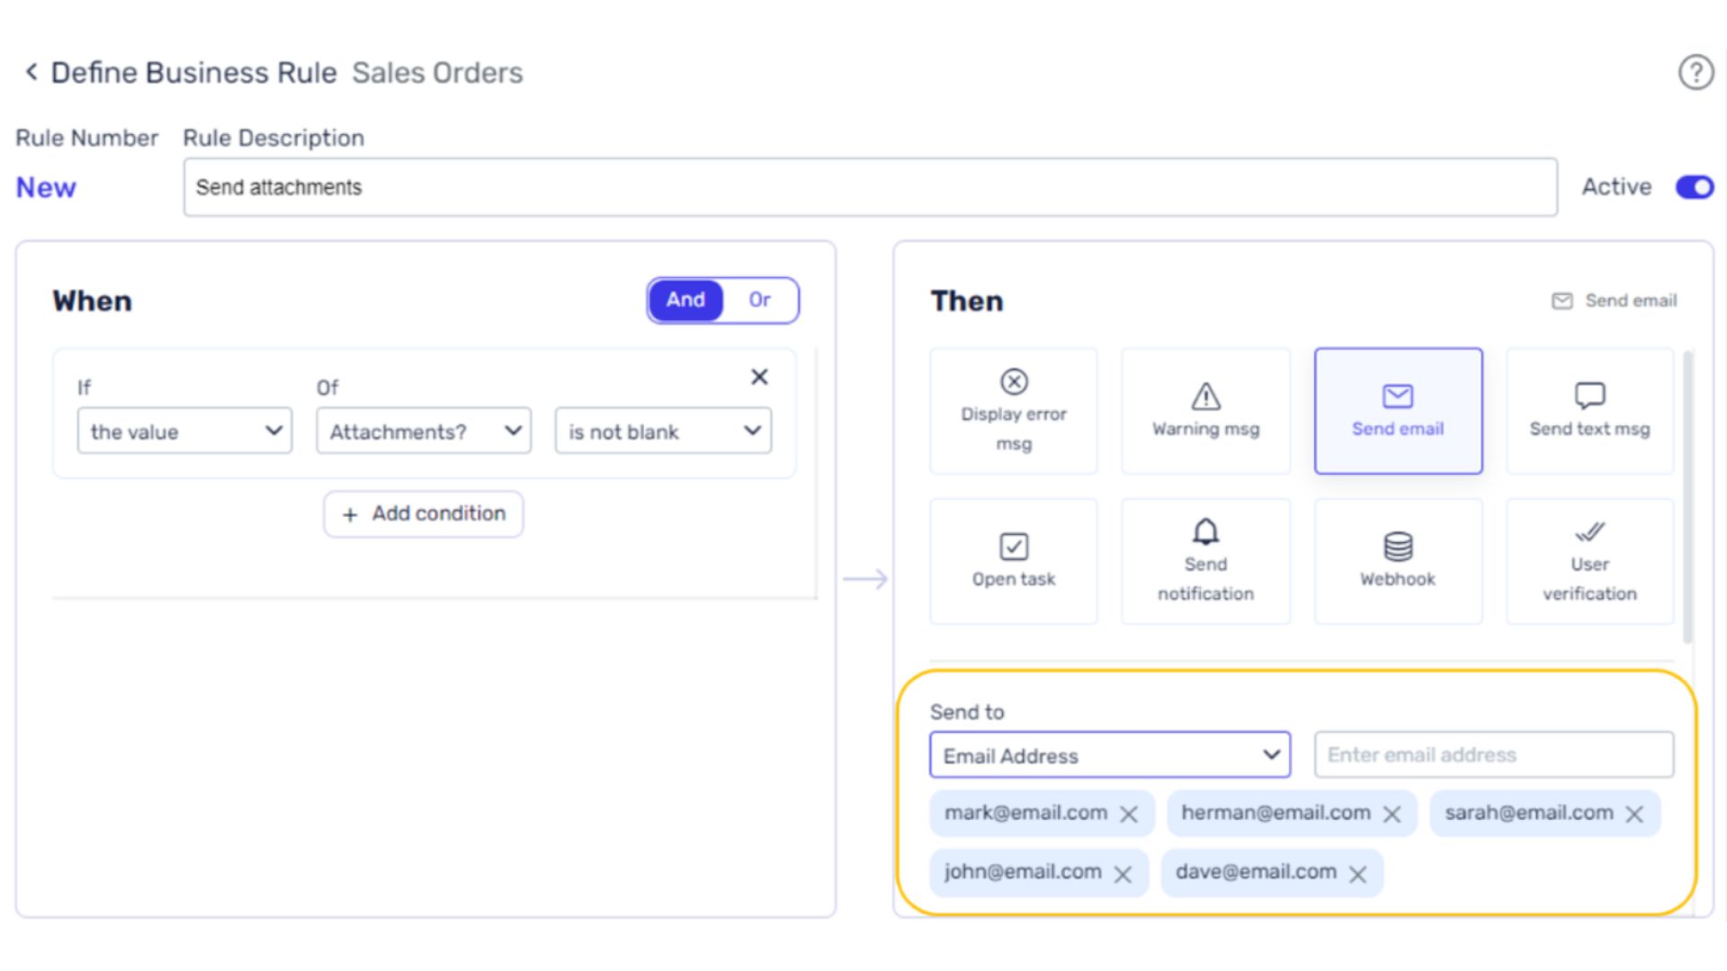Open the Attachments? field dropdown
Screen dimensions: 1727x971
pyautogui.click(x=424, y=432)
